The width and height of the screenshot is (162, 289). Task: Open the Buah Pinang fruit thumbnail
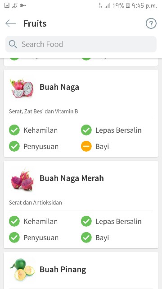point(22,270)
